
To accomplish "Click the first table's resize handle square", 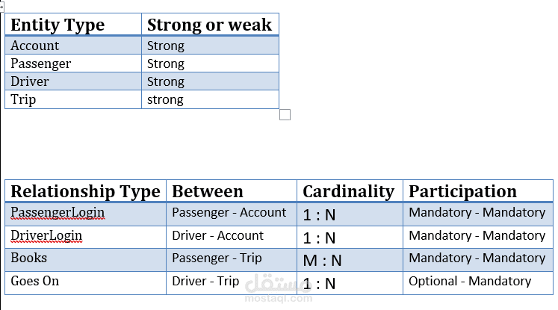I will coord(285,115).
